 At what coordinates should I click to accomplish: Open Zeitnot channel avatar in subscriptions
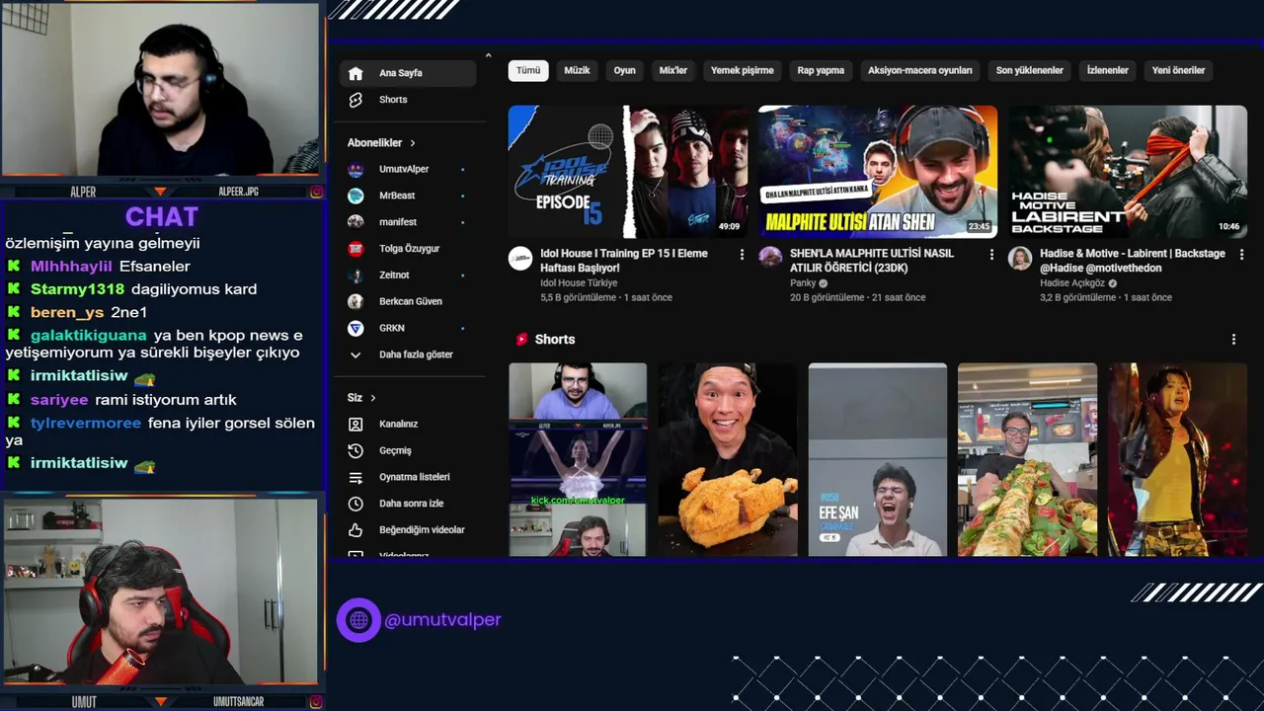click(355, 276)
